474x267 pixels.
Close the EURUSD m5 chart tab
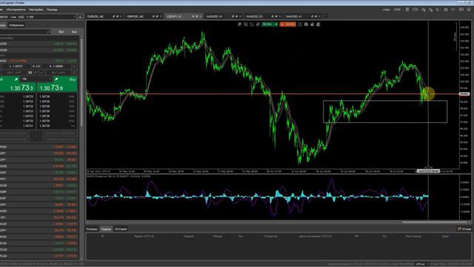pyautogui.click(x=121, y=16)
